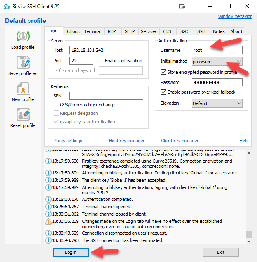Click the Exit button

221,252
